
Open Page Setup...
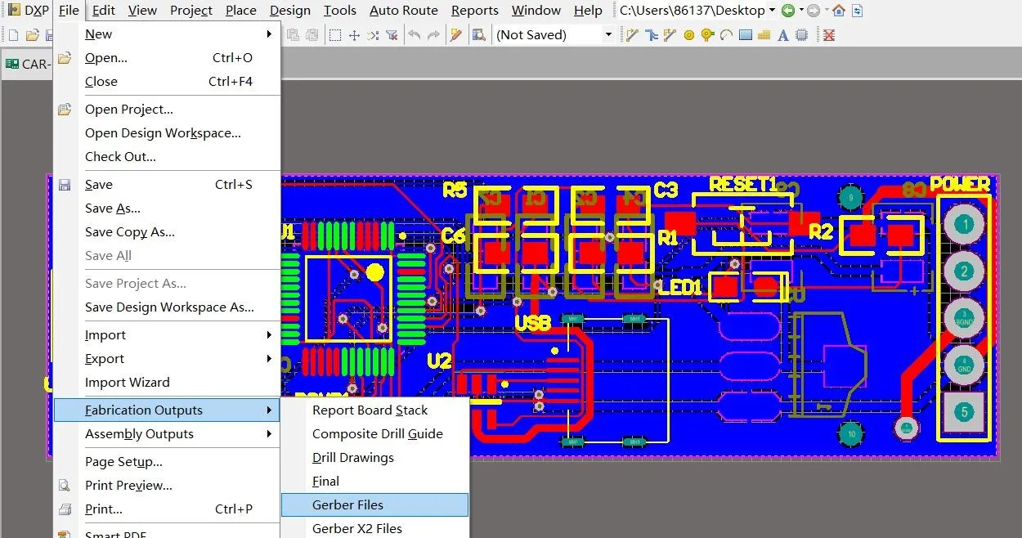168,462
